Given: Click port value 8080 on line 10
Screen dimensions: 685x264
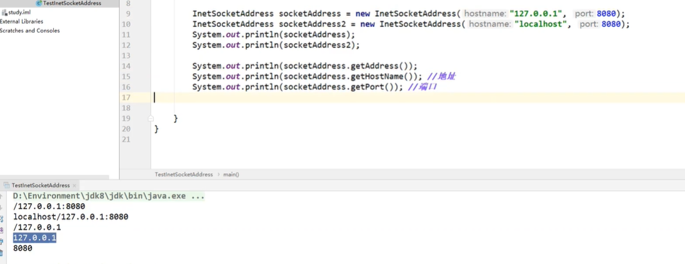Looking at the screenshot, I should (611, 24).
